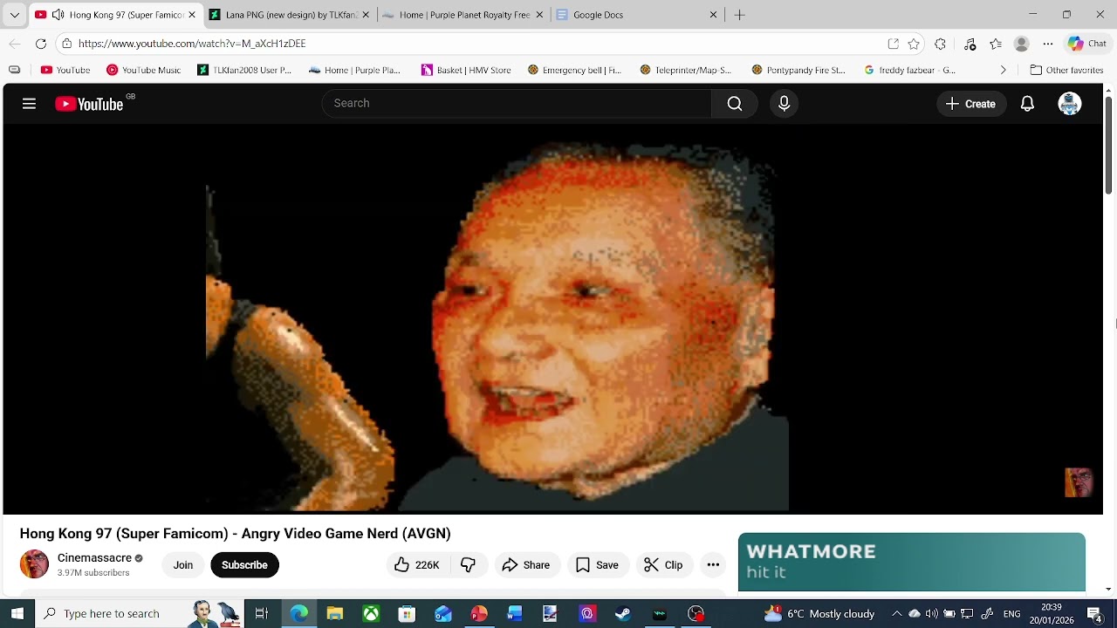1117x628 pixels.
Task: Open the YouTube account avatar menu
Action: pos(1069,104)
